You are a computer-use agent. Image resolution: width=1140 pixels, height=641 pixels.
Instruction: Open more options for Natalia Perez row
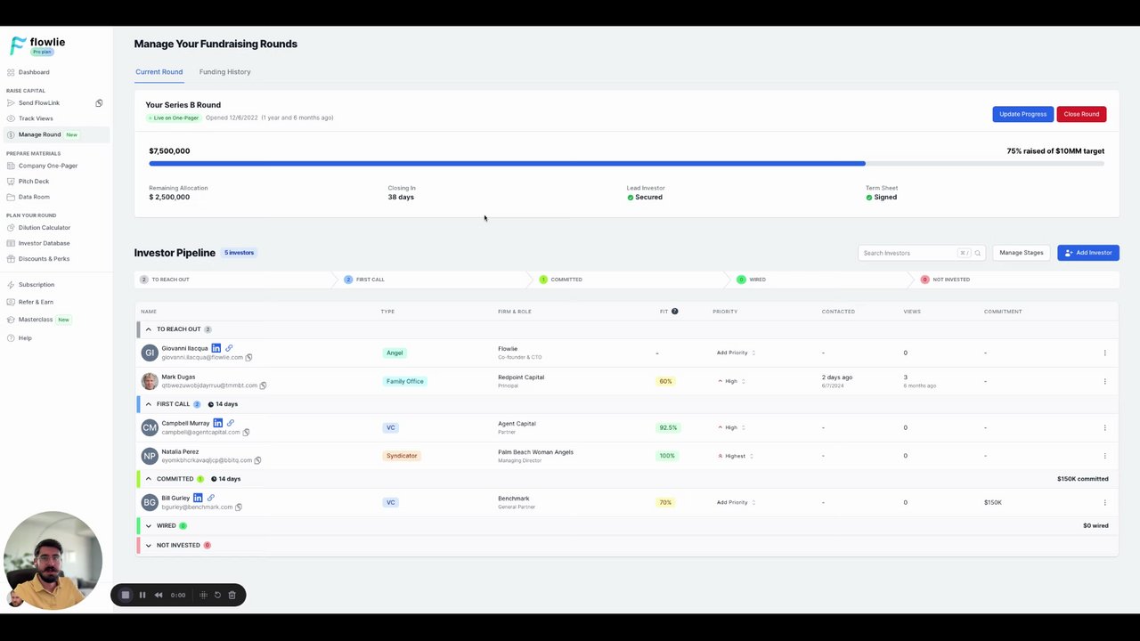click(1104, 456)
